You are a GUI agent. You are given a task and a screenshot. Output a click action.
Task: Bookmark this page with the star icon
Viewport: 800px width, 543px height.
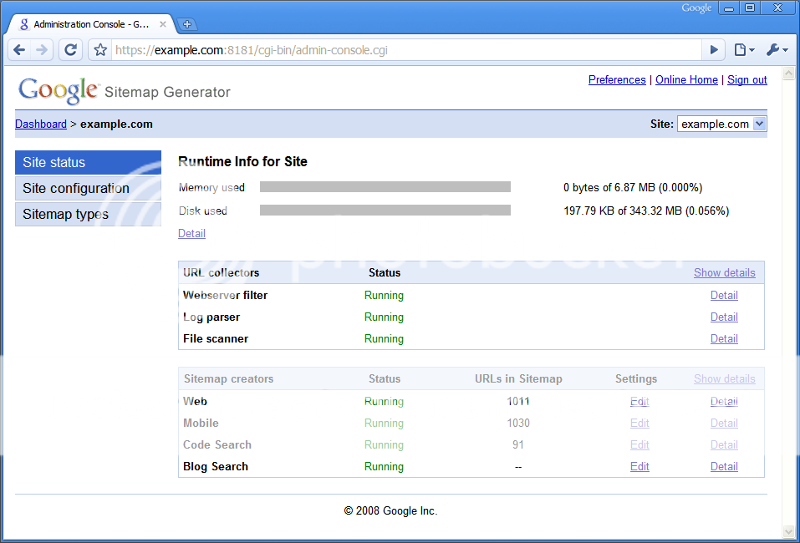point(100,50)
